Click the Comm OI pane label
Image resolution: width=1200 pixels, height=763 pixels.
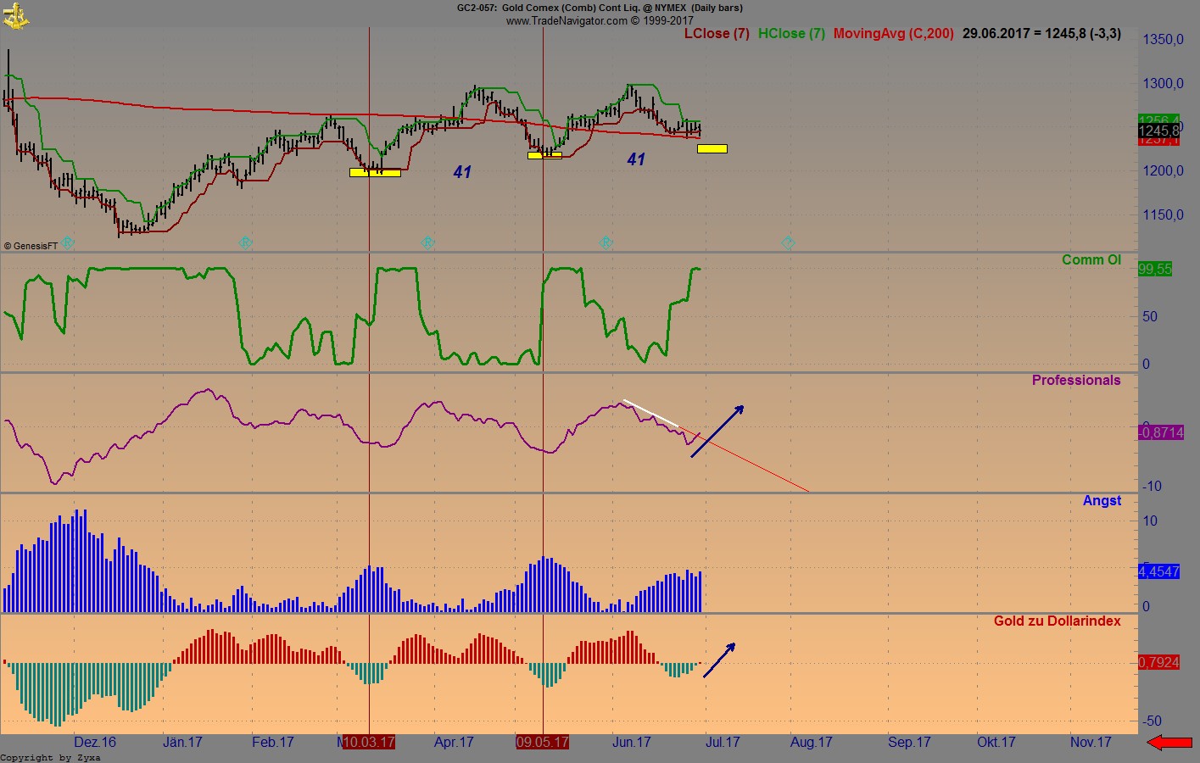[1091, 260]
